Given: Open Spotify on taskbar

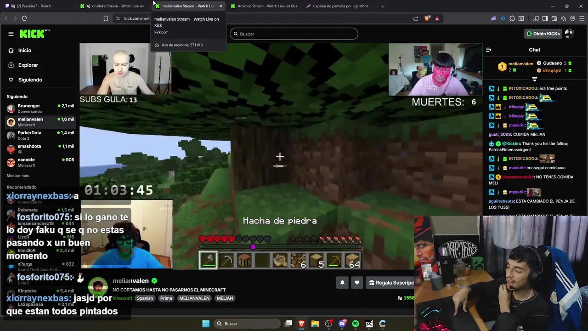Looking at the screenshot, I should pyautogui.click(x=356, y=324).
